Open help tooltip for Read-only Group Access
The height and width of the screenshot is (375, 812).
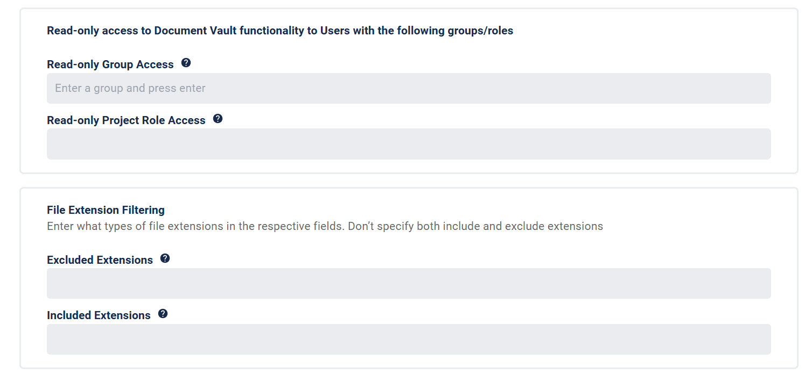coord(186,63)
